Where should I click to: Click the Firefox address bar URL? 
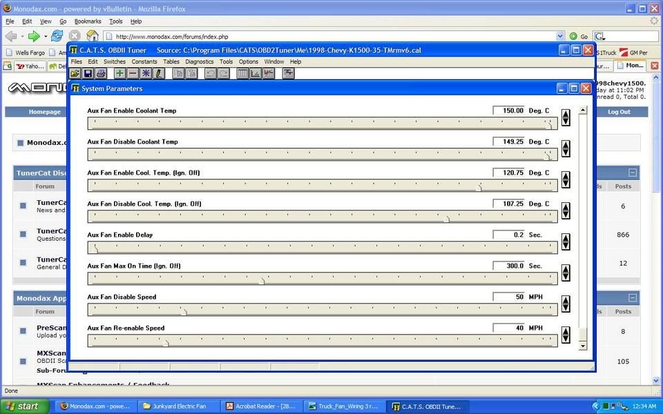tap(172, 37)
